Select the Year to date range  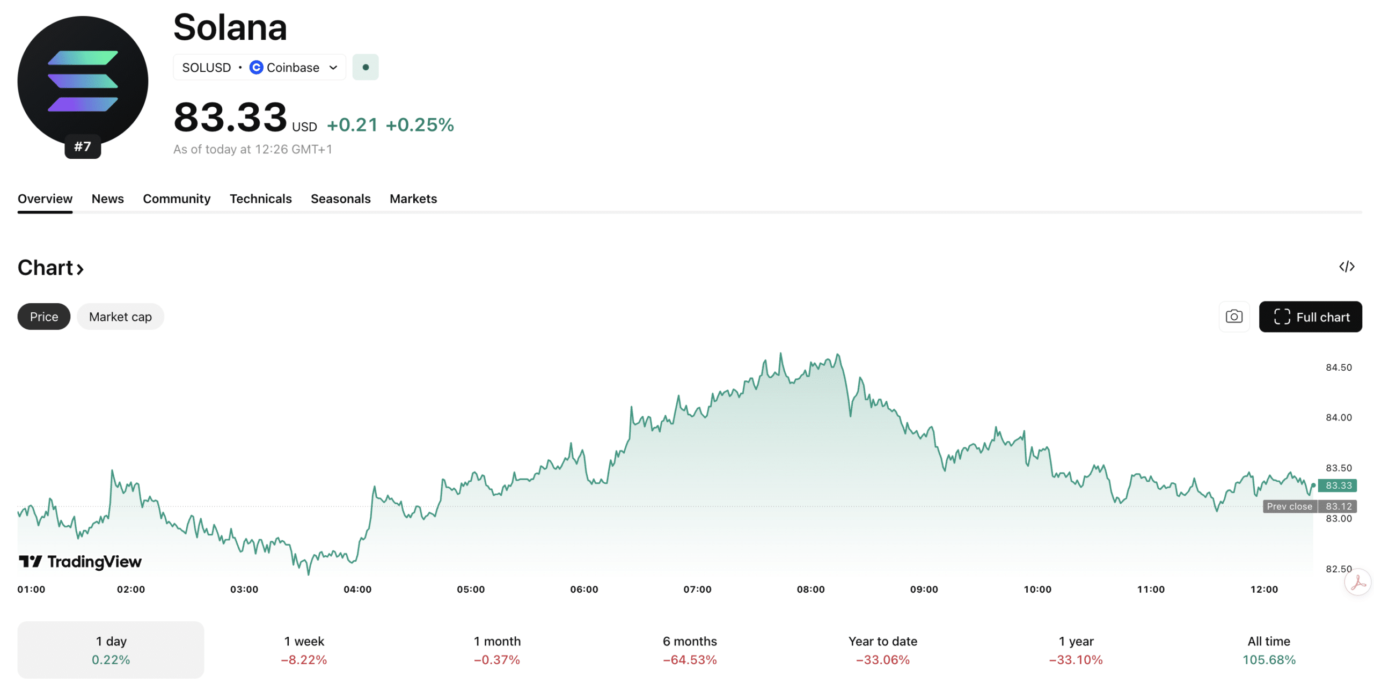coord(883,650)
